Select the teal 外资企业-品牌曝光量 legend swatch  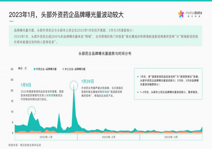(34, 69)
